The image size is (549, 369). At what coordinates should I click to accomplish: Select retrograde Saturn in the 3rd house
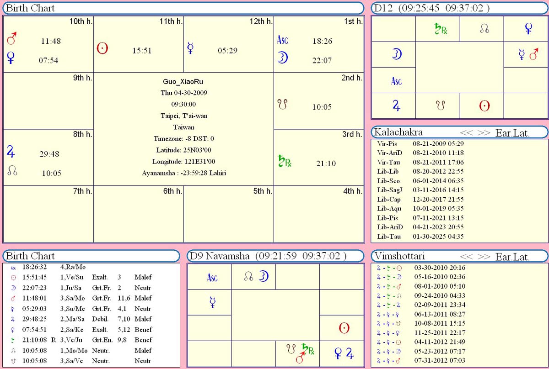285,161
